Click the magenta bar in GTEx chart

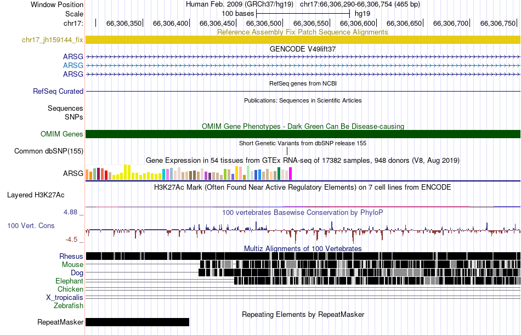[290, 173]
